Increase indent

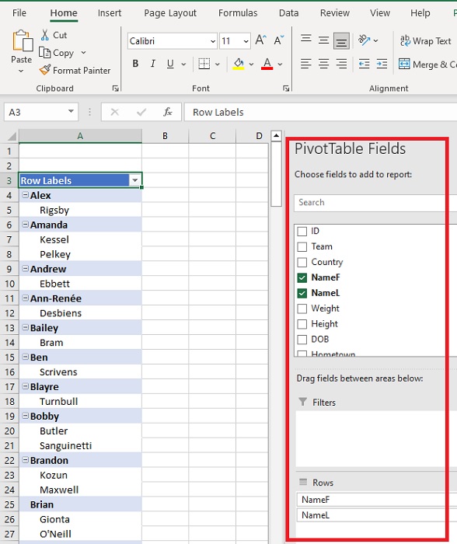click(x=382, y=64)
